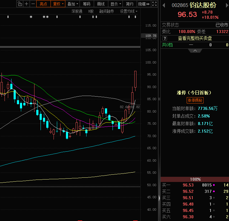Zoom out the K-line chart with minus icon
229x221 pixels.
point(33,4)
